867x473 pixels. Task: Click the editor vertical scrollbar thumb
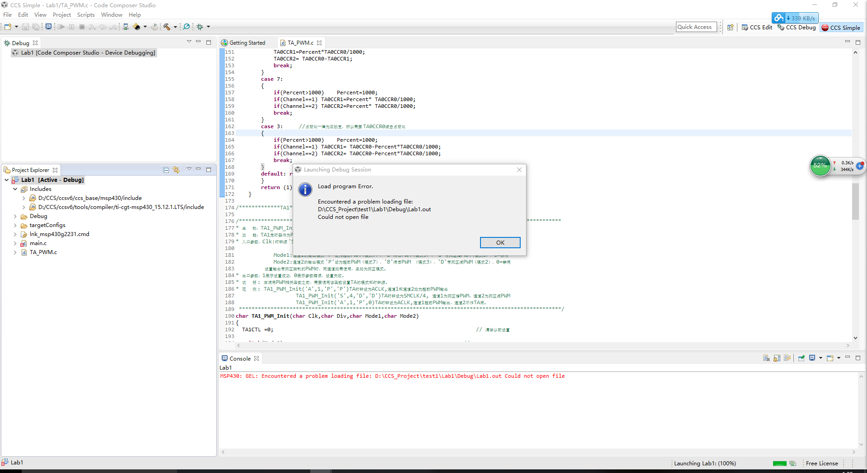tap(855, 202)
